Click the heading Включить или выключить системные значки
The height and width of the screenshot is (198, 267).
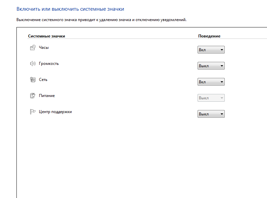70,9
